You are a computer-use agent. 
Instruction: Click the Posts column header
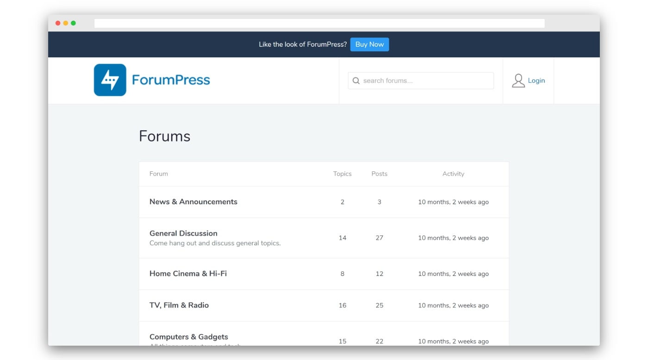coord(380,174)
